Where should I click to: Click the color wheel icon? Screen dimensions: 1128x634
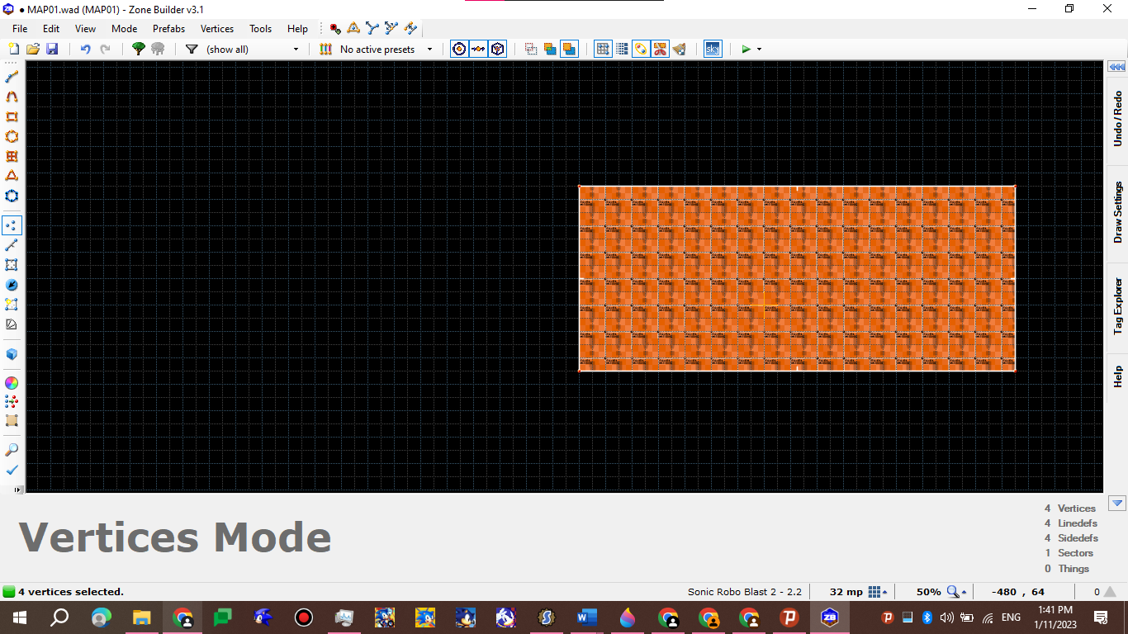12,383
